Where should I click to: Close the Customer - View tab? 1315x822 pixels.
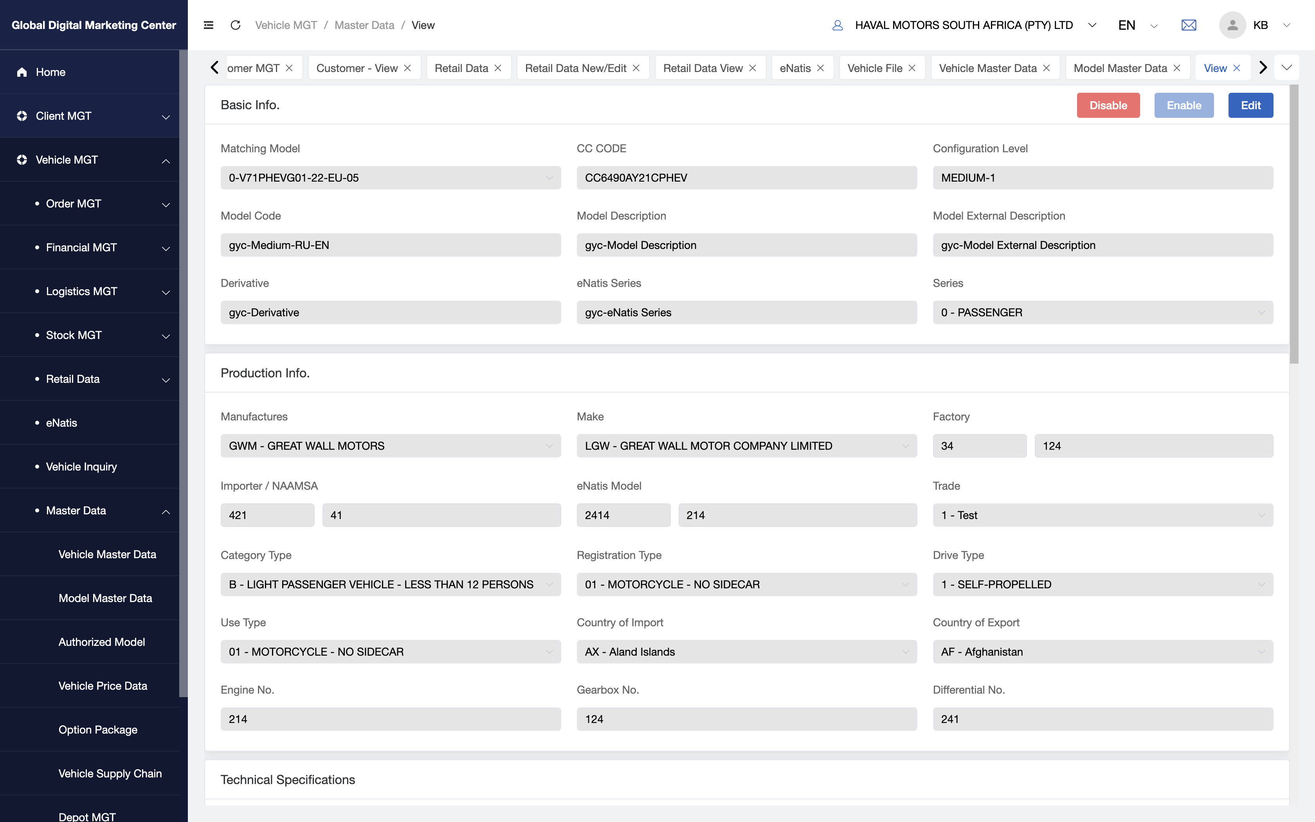tap(407, 68)
